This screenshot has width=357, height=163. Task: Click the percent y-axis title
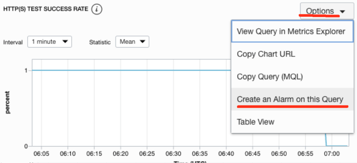7,102
